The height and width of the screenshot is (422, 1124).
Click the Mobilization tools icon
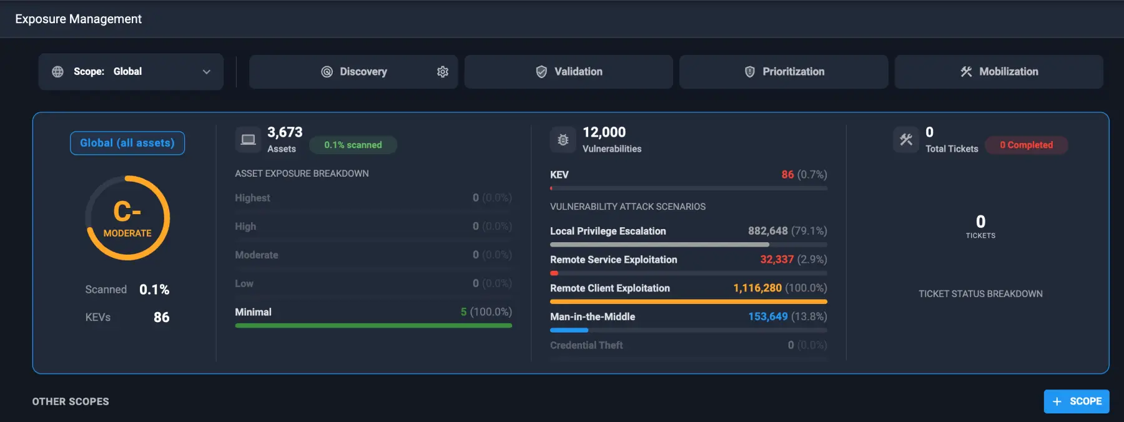click(x=966, y=72)
